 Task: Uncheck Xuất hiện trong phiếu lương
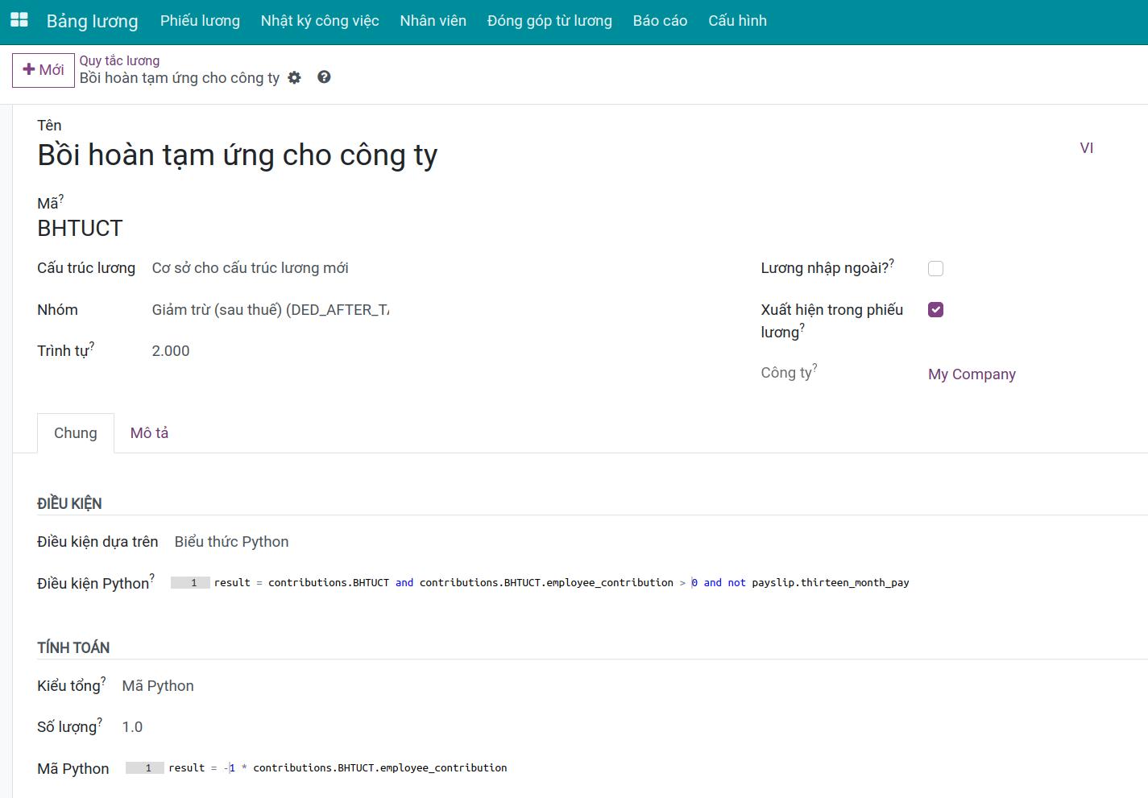pyautogui.click(x=935, y=309)
